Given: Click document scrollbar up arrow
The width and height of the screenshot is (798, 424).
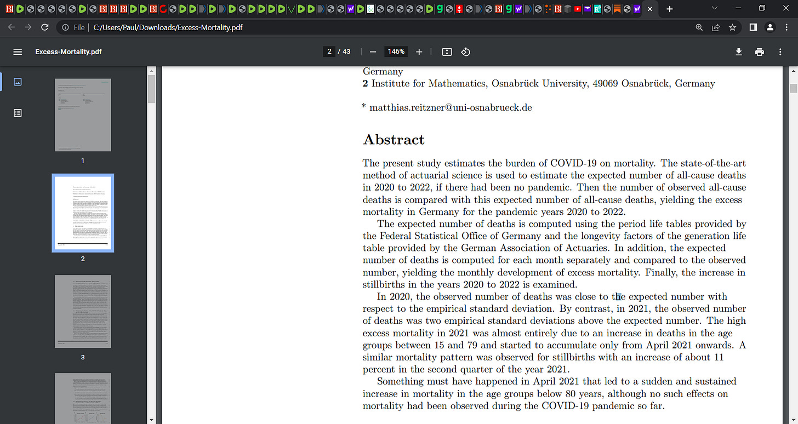Looking at the screenshot, I should 793,71.
